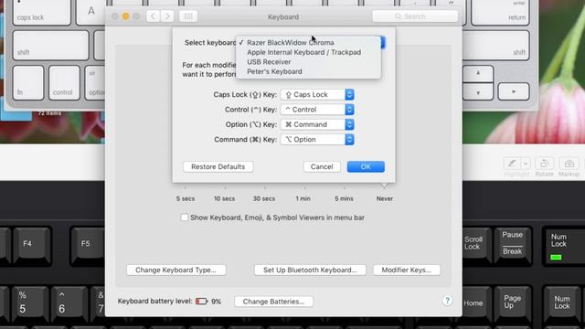Open Control Key action dropdown

click(x=317, y=110)
